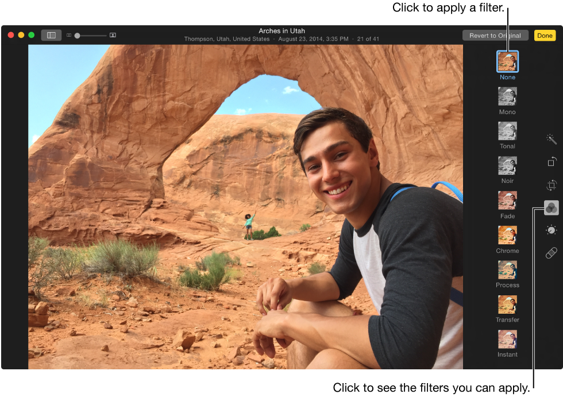The width and height of the screenshot is (563, 398).
Task: Minimize the window with yellow button
Action: (21, 35)
